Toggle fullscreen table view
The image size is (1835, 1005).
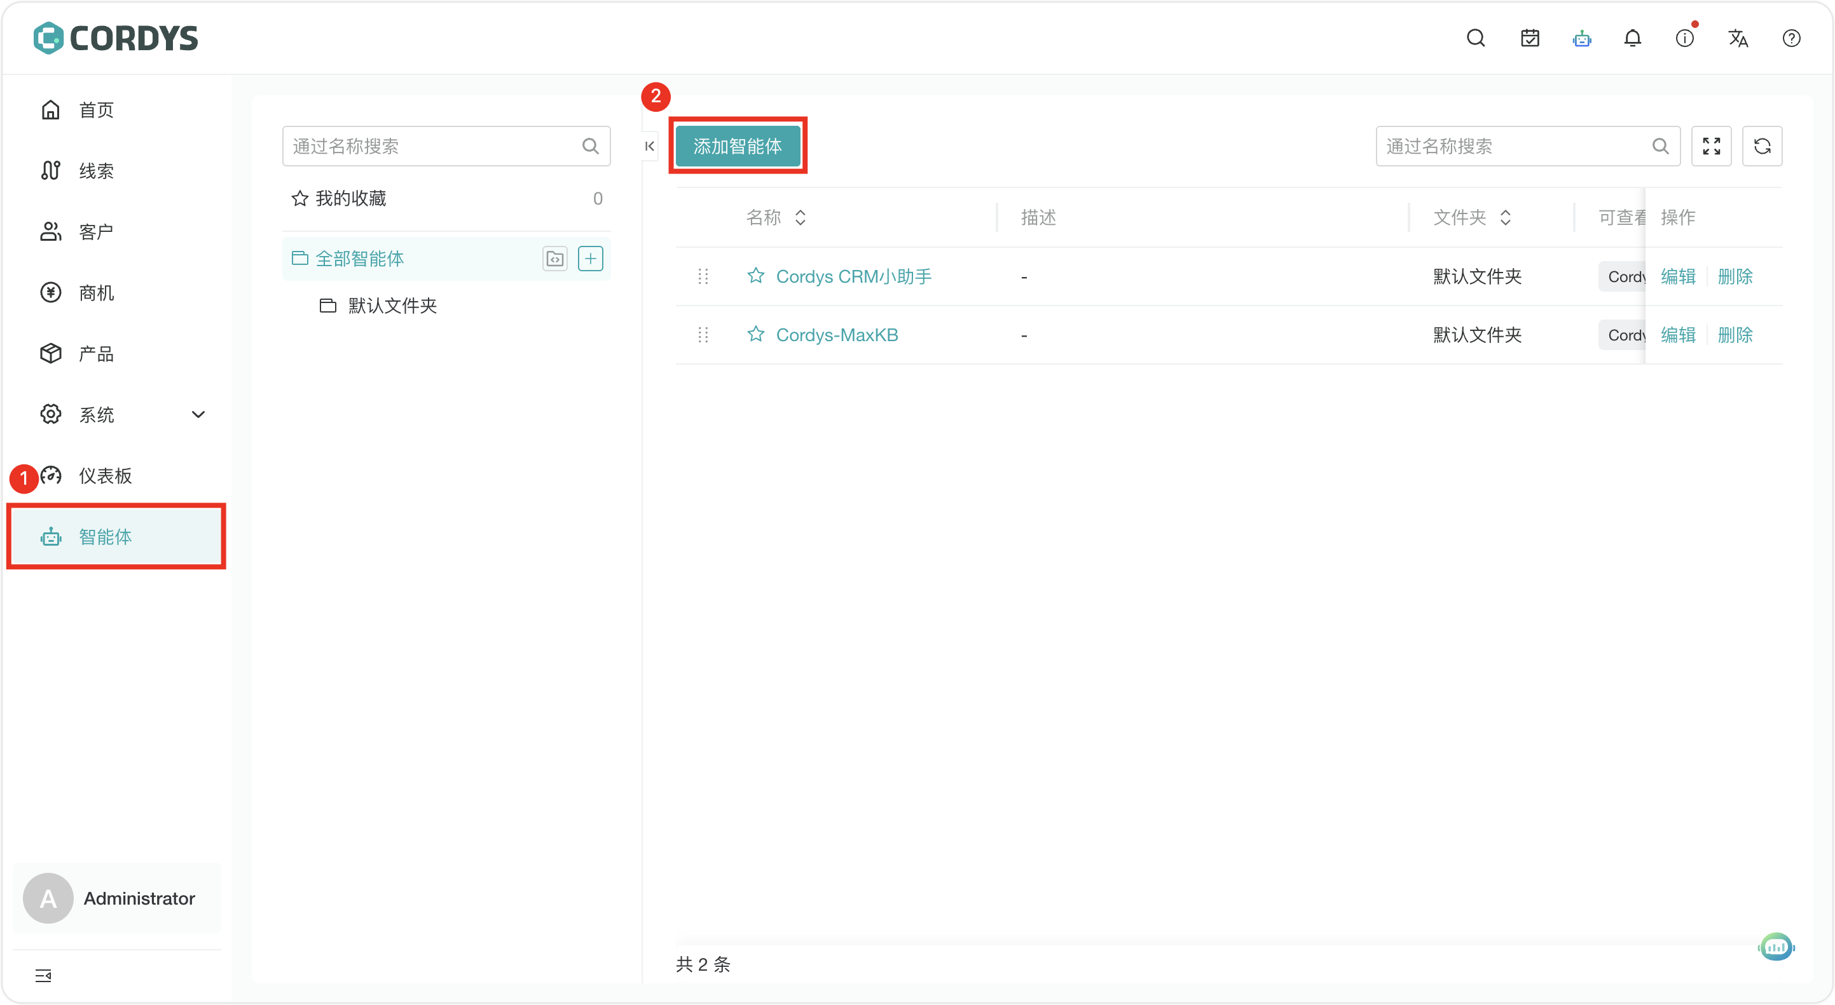[x=1711, y=146]
